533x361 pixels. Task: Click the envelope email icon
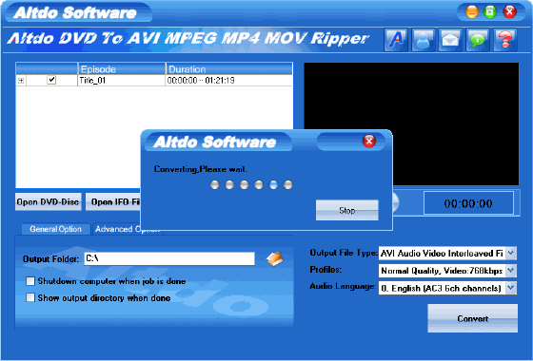450,40
